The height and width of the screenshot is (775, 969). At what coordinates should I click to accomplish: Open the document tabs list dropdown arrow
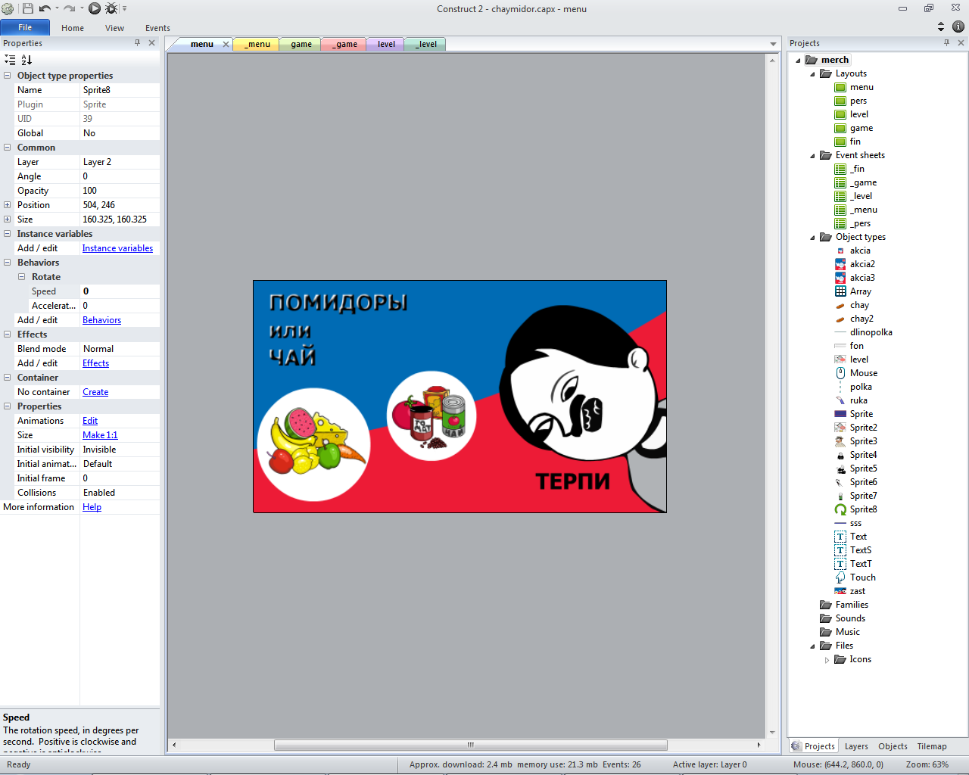[773, 44]
